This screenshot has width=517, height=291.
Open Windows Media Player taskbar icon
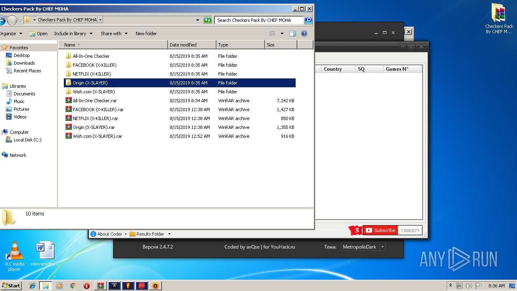point(59,286)
